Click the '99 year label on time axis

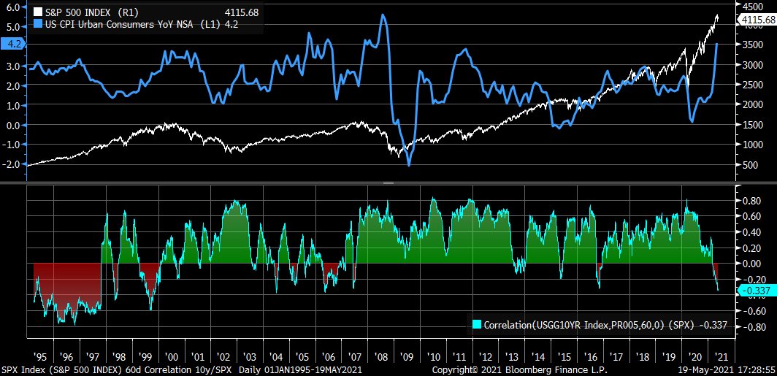[145, 357]
